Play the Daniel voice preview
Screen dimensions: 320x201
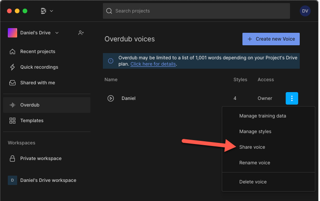(x=111, y=98)
